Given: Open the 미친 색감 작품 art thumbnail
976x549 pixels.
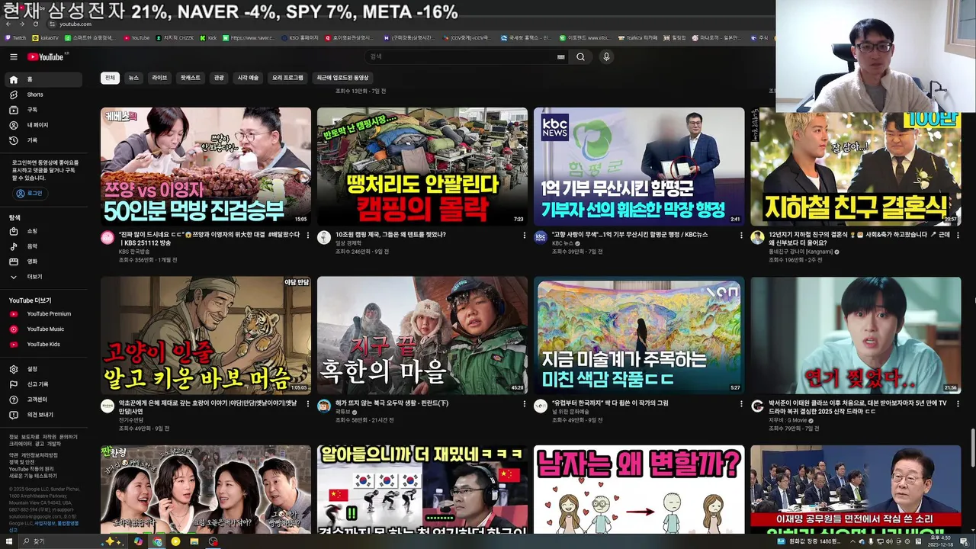Looking at the screenshot, I should (x=639, y=335).
